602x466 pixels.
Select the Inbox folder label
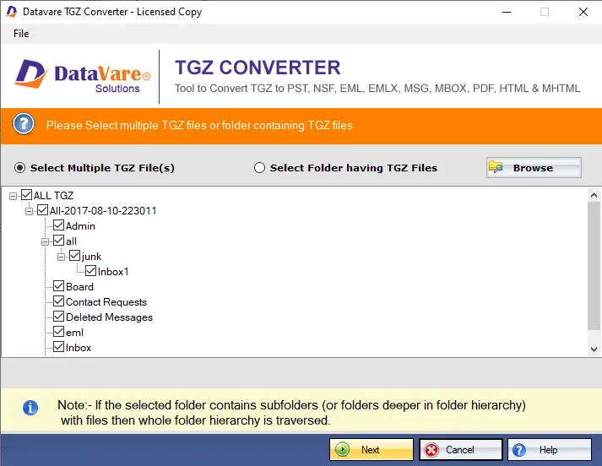coord(79,348)
